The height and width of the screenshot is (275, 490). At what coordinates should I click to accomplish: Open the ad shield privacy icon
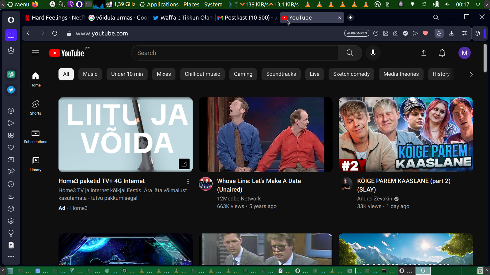405,33
